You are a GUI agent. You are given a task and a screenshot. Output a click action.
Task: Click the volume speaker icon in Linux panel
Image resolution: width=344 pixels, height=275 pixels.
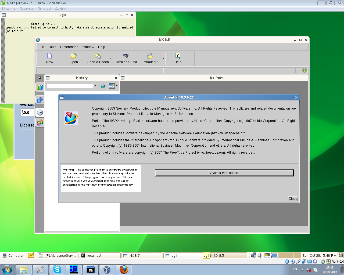tap(260, 255)
